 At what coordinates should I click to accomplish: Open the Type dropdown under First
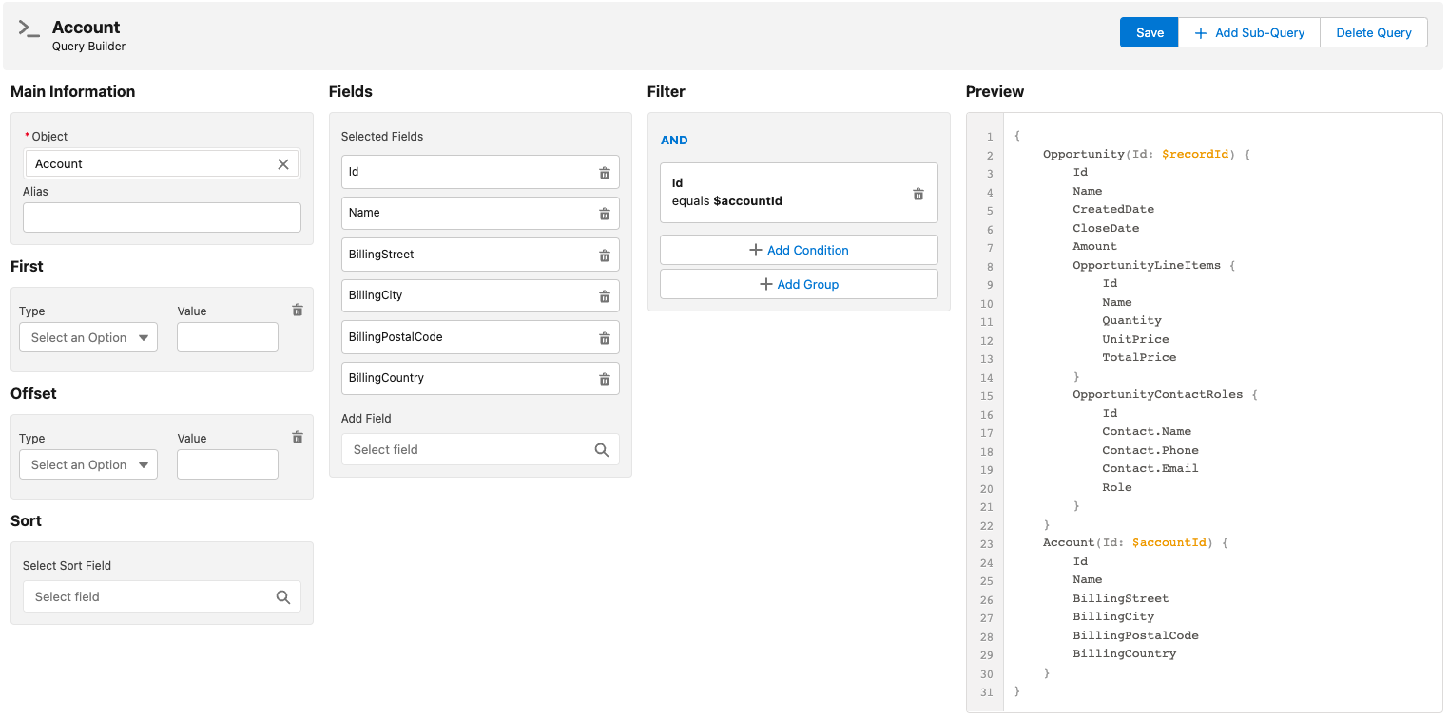pyautogui.click(x=87, y=337)
